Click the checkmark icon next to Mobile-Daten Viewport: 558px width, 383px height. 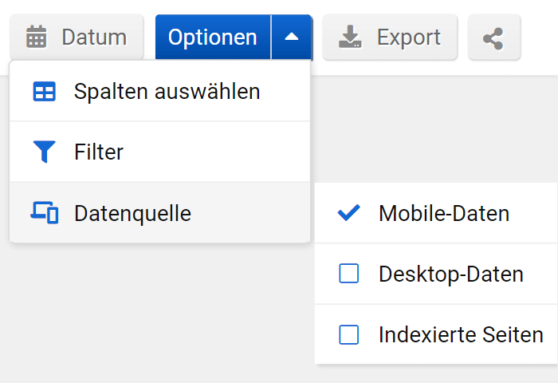pyautogui.click(x=349, y=213)
